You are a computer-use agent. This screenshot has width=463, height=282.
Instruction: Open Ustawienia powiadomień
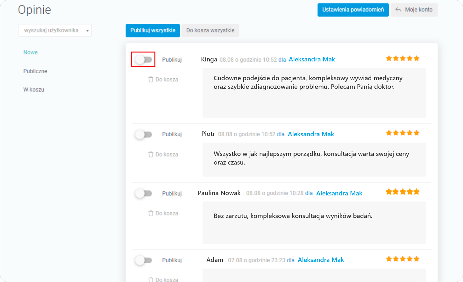353,10
